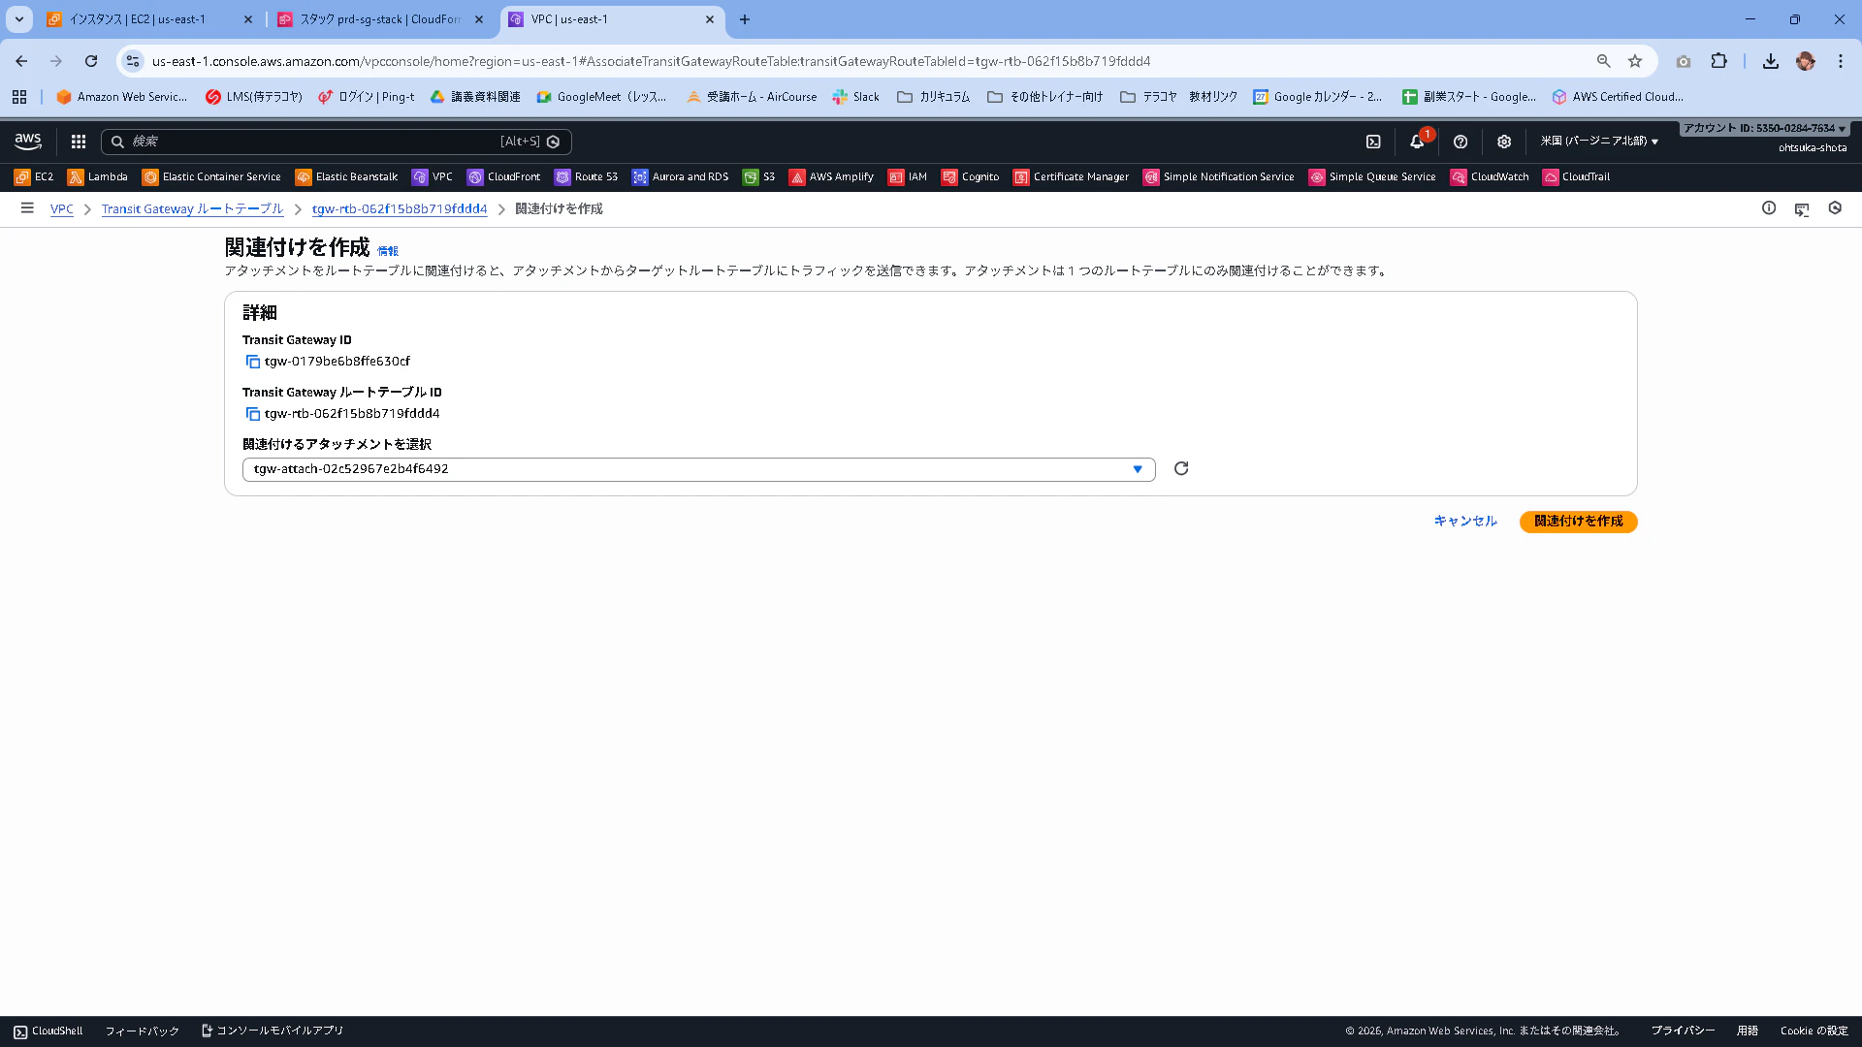This screenshot has width=1862, height=1047.
Task: Open Transit Gateway ルートテーブル breadcrumb
Action: tap(192, 209)
